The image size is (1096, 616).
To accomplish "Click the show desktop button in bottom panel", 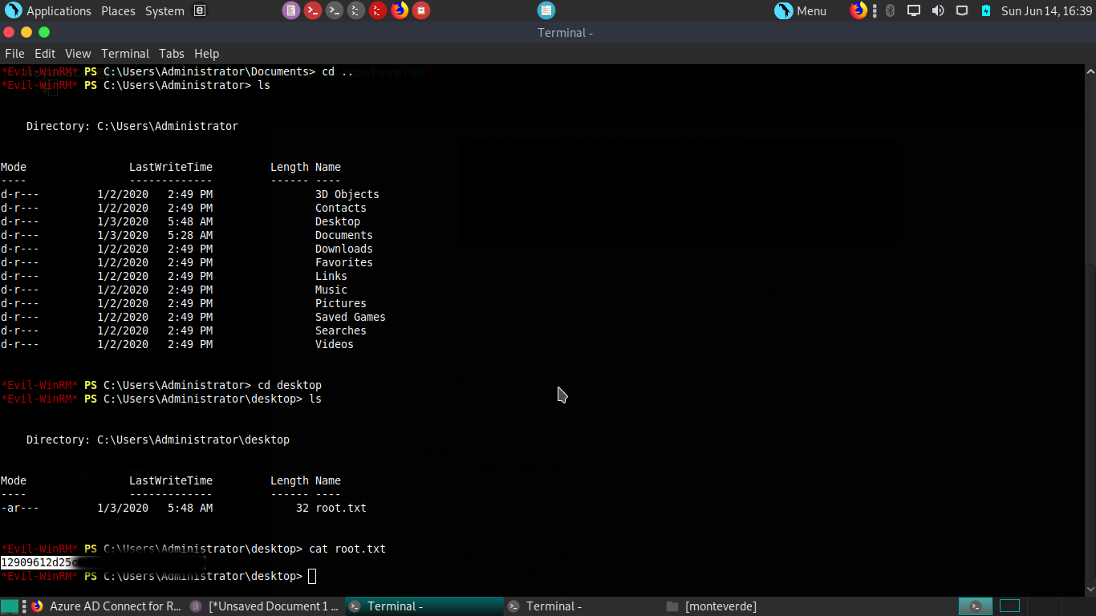I will tap(10, 606).
